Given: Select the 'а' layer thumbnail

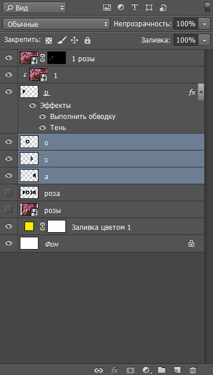Looking at the screenshot, I should (29, 176).
